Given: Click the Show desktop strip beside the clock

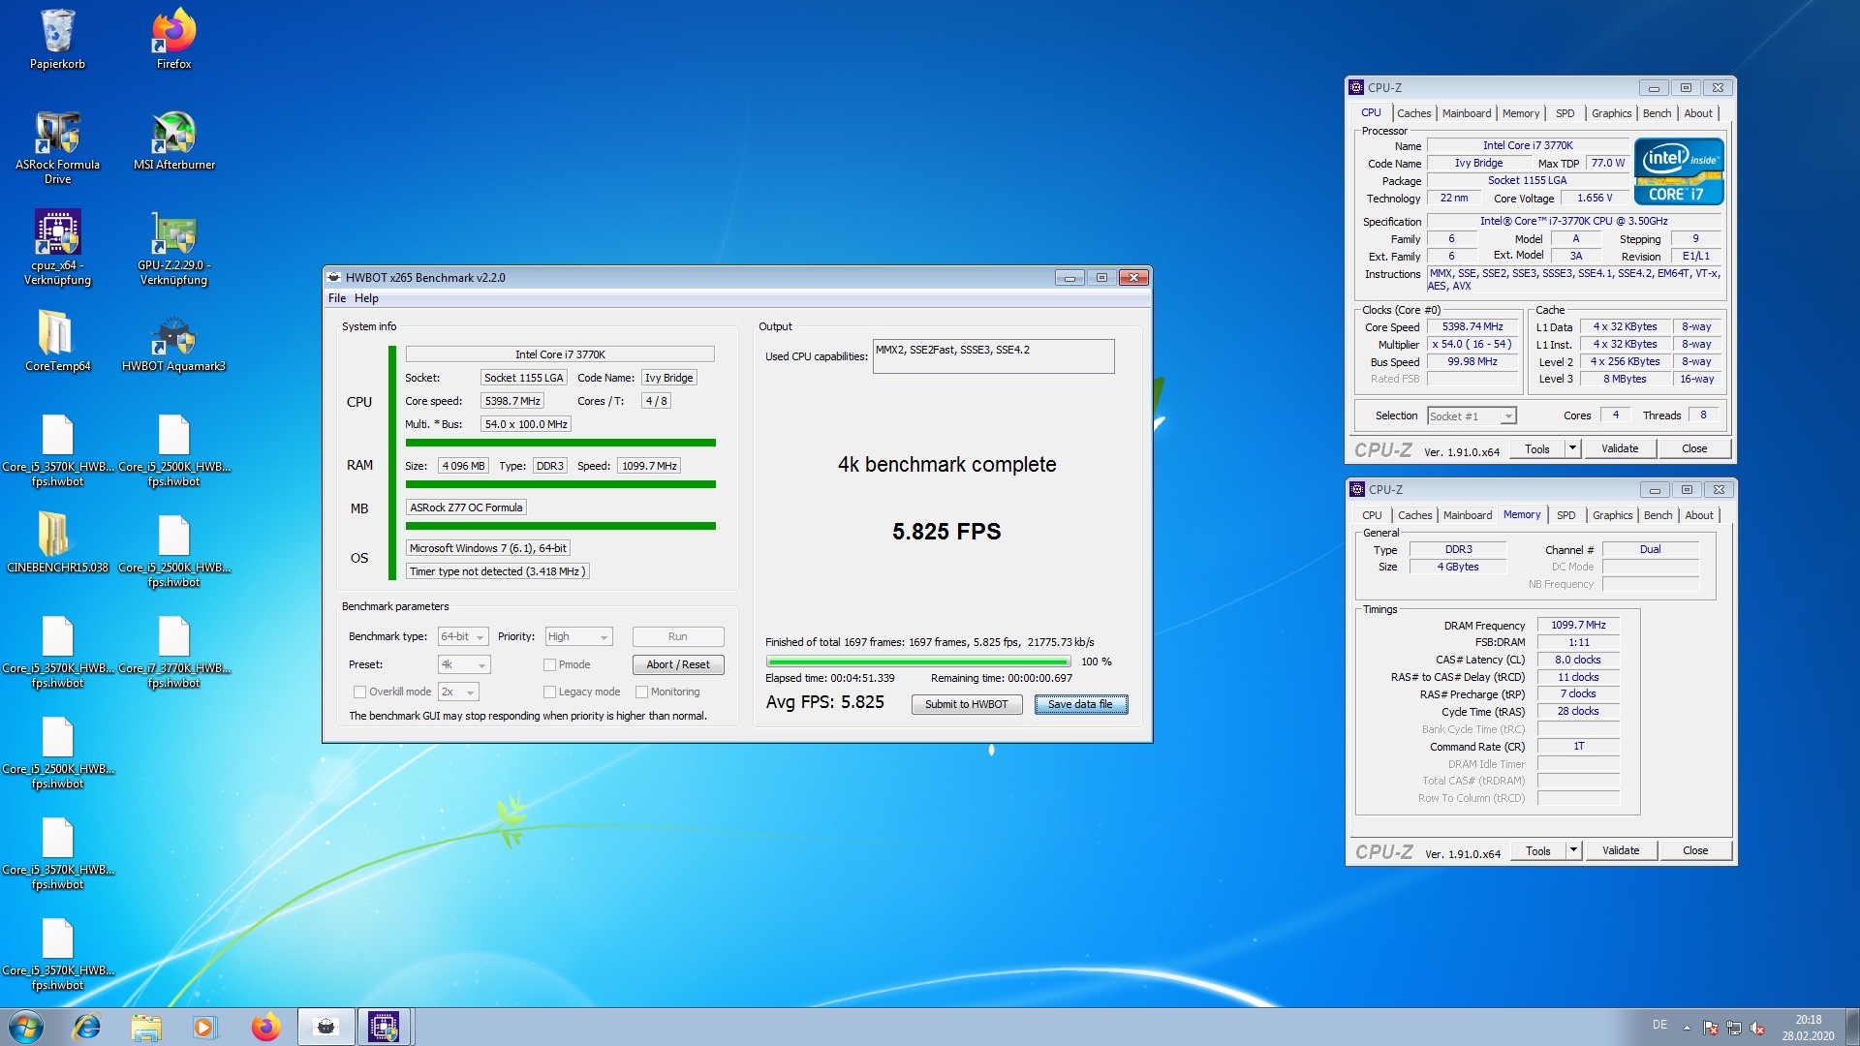Looking at the screenshot, I should [1852, 1028].
